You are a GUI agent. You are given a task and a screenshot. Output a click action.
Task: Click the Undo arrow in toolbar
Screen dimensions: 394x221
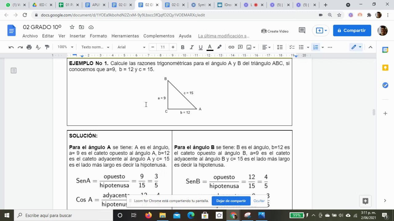click(11, 47)
